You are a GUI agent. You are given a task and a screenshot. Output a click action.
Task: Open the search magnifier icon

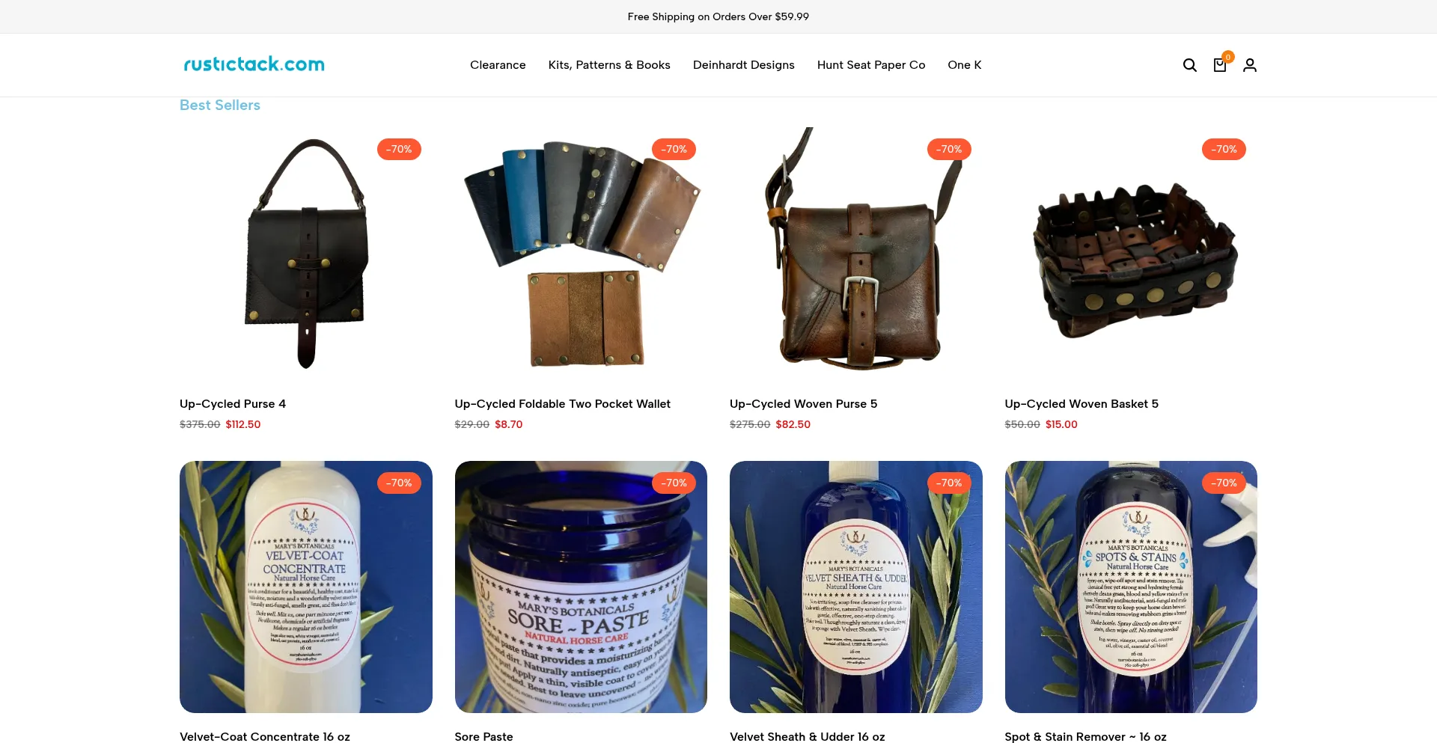click(x=1189, y=65)
